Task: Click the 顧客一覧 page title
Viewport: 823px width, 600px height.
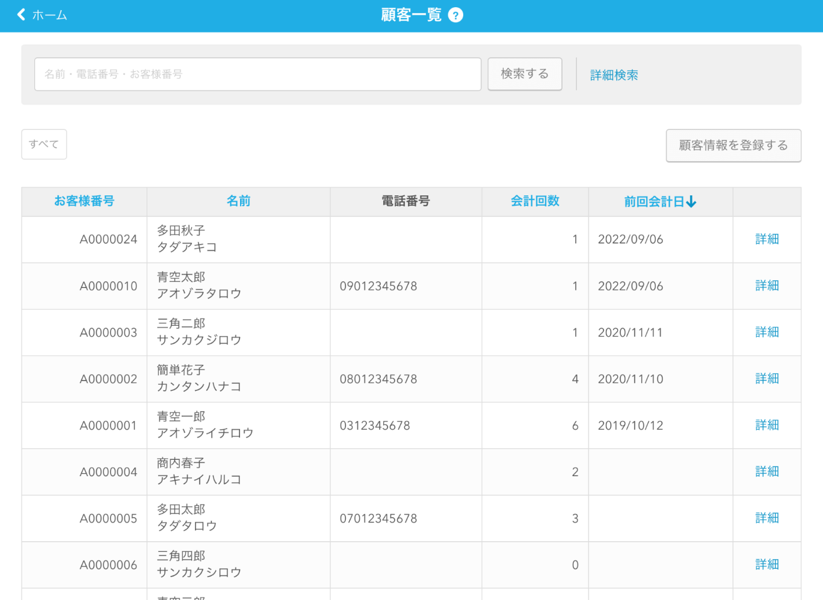Action: point(411,15)
